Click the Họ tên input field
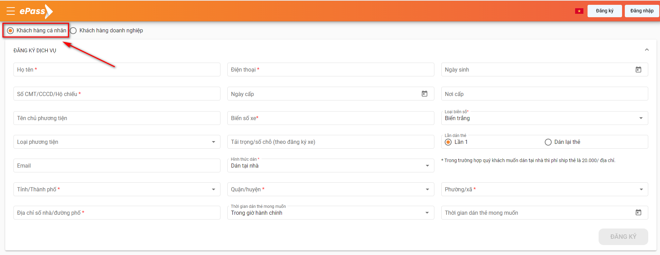 [x=117, y=70]
